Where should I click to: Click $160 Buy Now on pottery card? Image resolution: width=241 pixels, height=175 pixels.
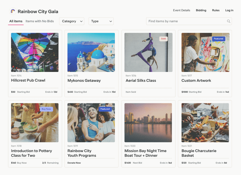coord(19,163)
